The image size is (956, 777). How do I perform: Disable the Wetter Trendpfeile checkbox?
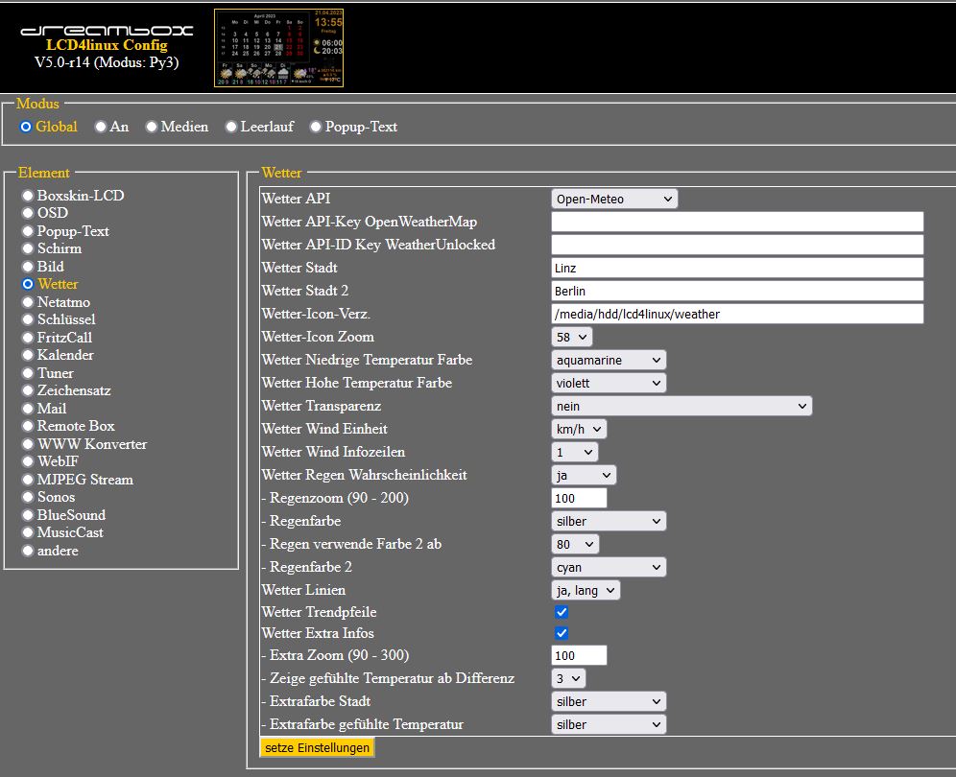[562, 612]
